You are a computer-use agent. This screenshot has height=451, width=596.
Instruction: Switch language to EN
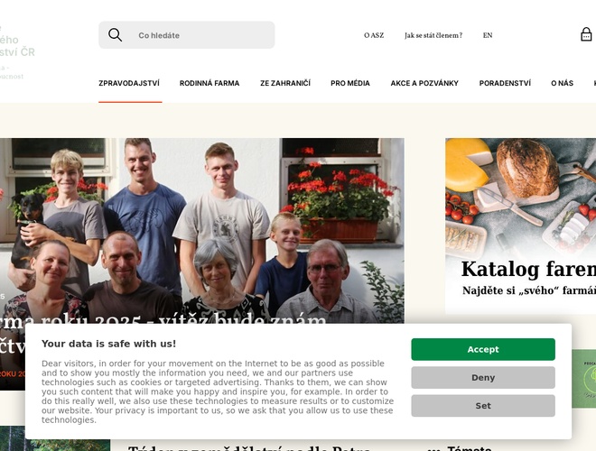[488, 35]
